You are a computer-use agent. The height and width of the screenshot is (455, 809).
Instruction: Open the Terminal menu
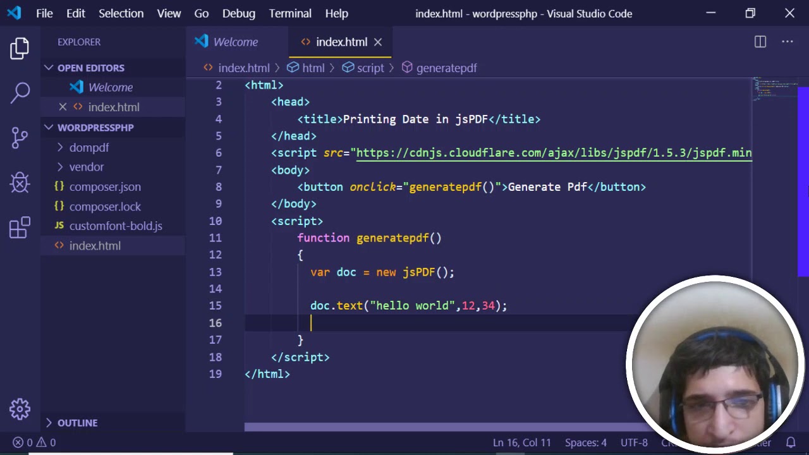pos(290,13)
